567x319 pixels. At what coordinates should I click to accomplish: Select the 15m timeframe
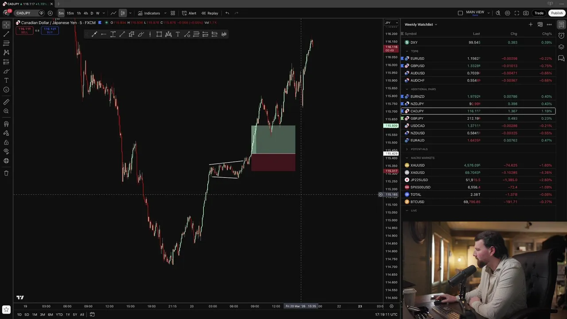click(70, 13)
